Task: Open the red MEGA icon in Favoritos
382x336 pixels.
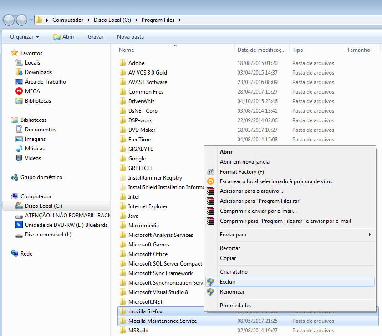Action: pyautogui.click(x=19, y=91)
